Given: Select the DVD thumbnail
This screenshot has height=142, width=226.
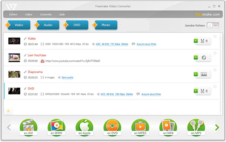Looking at the screenshot, I should click(x=14, y=91).
